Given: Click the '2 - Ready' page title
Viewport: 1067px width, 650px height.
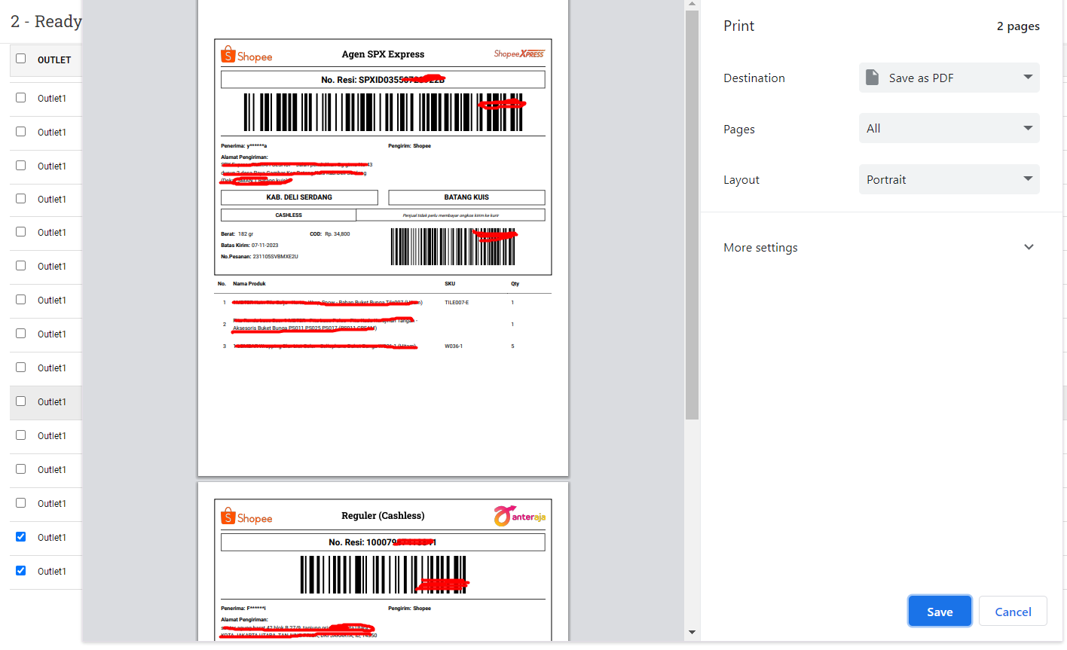Looking at the screenshot, I should (x=46, y=21).
